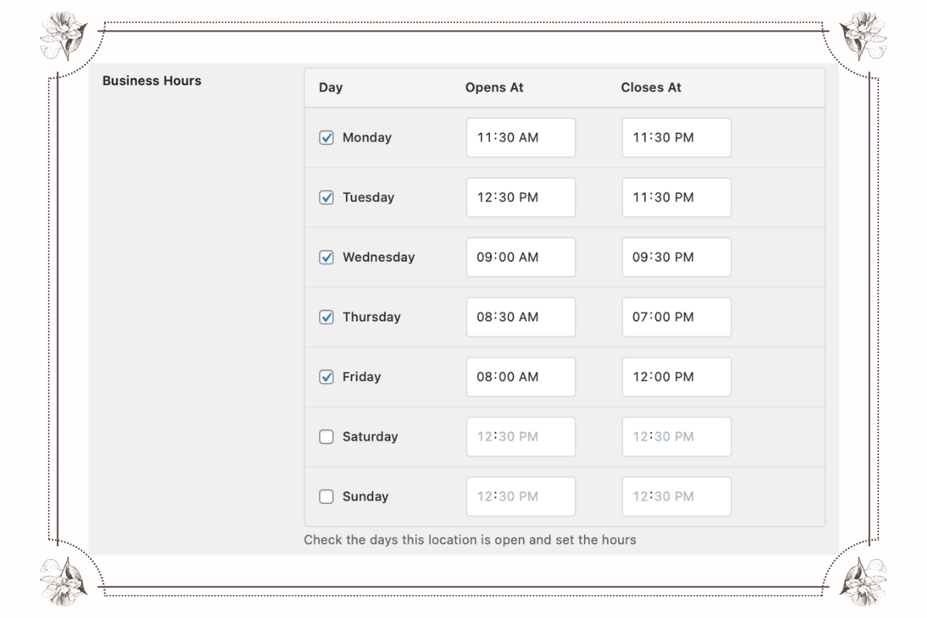Uncheck the Wednesday checkbox
The height and width of the screenshot is (618, 927).
coord(326,256)
